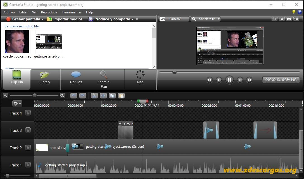Open the Reproducir menu
This screenshot has height=179, width=304.
[49, 12]
